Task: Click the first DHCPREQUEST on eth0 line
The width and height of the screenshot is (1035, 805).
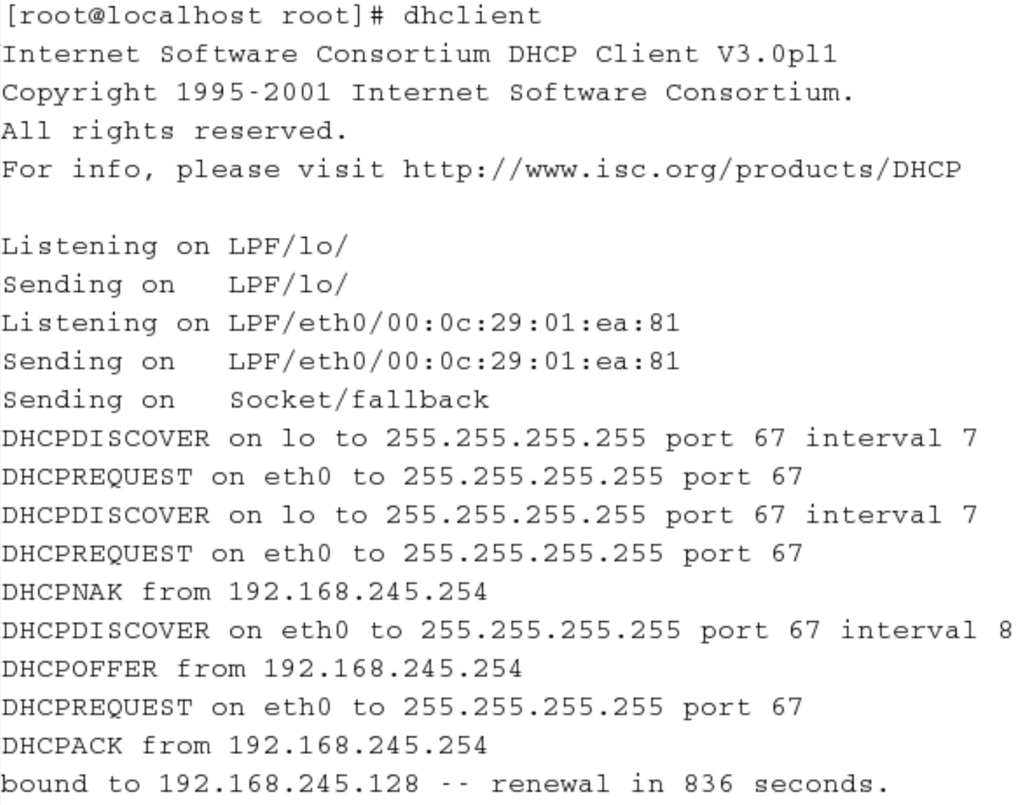Action: (x=401, y=476)
